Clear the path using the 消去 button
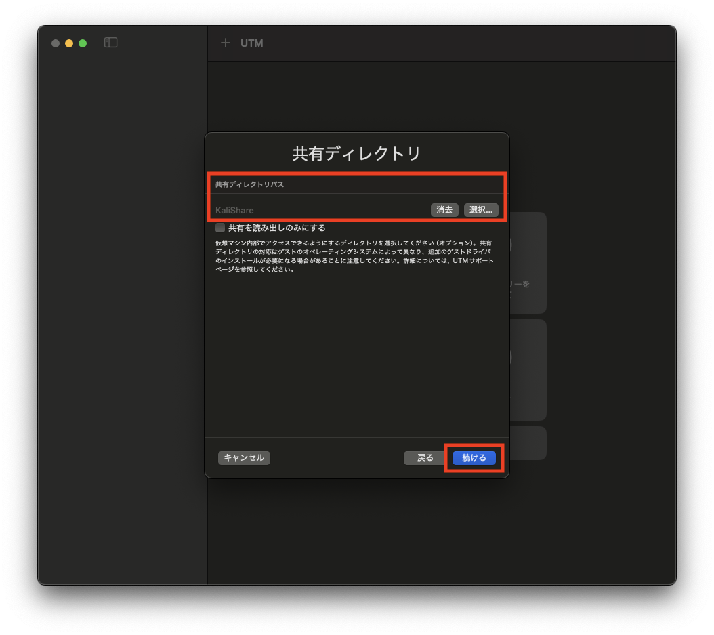 444,209
